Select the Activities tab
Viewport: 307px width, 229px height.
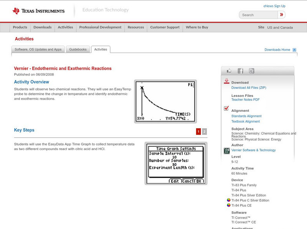pyautogui.click(x=101, y=49)
